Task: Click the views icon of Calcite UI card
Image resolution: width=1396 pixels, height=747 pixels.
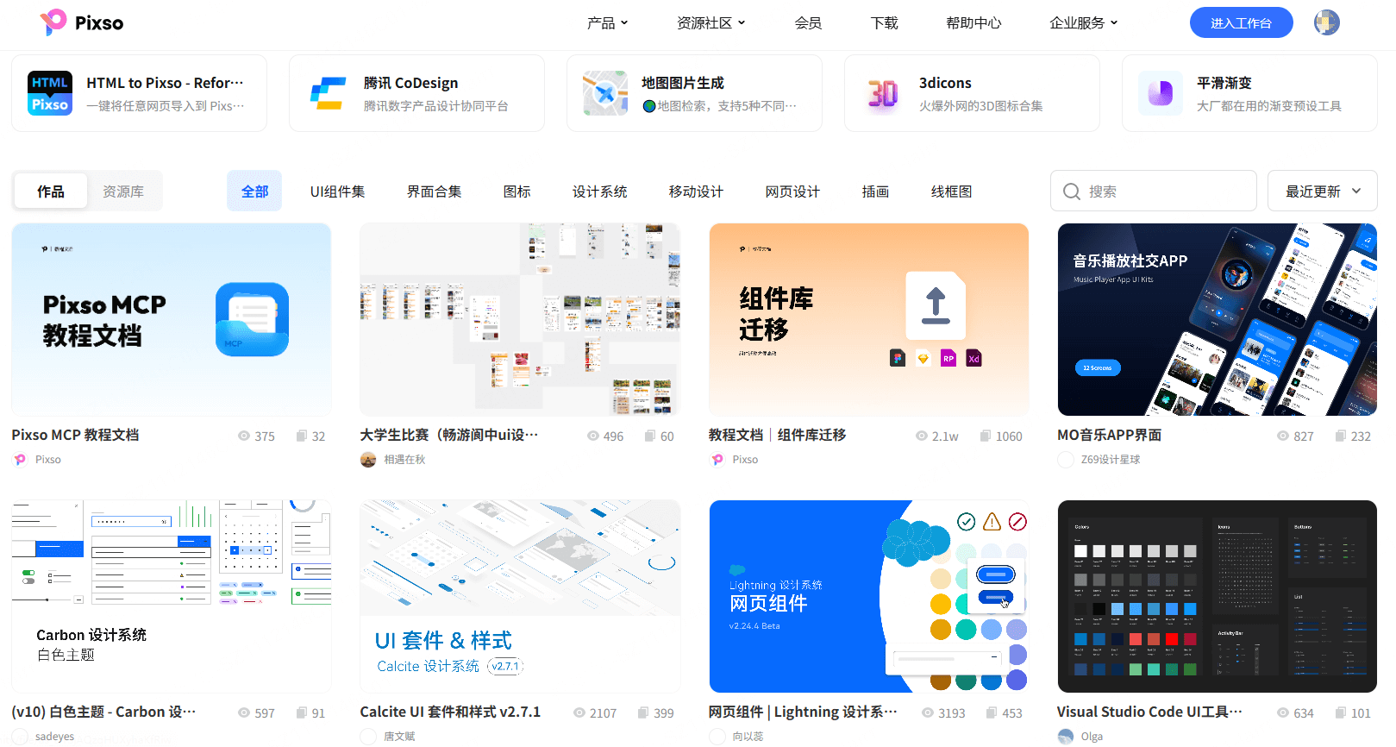Action: coord(579,713)
